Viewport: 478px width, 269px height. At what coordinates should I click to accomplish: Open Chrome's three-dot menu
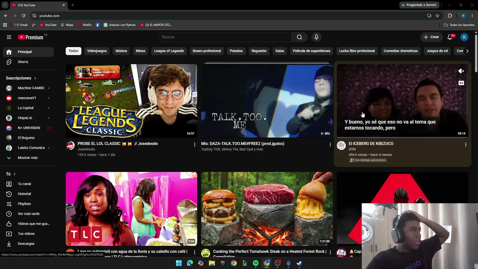tap(472, 16)
